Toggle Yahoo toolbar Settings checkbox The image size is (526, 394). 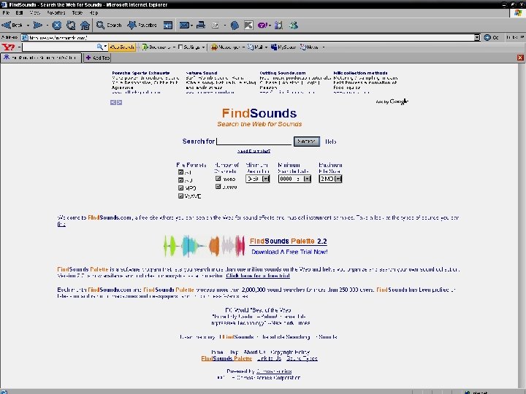click(180, 47)
